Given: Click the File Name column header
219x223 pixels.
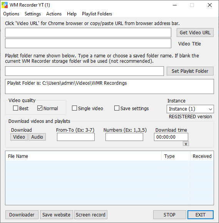Looking at the screenshot, I should point(83,156).
